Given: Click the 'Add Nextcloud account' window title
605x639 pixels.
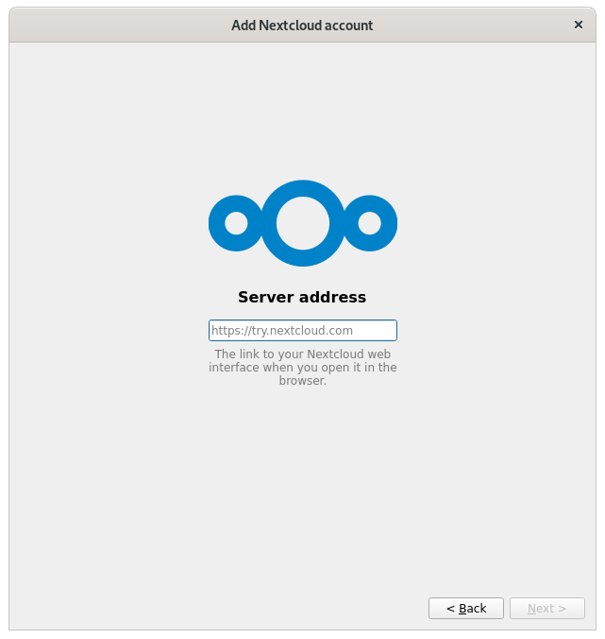Looking at the screenshot, I should click(302, 26).
